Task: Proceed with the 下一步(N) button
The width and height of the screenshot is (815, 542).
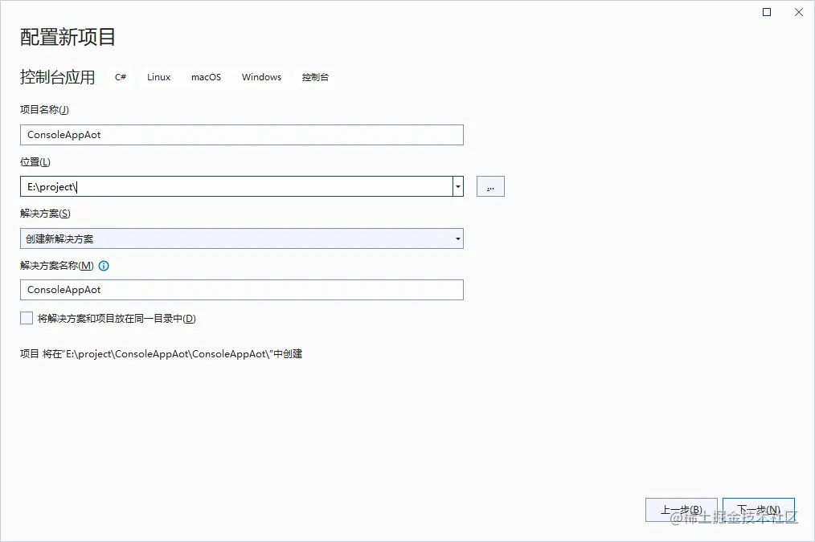Action: click(x=759, y=510)
